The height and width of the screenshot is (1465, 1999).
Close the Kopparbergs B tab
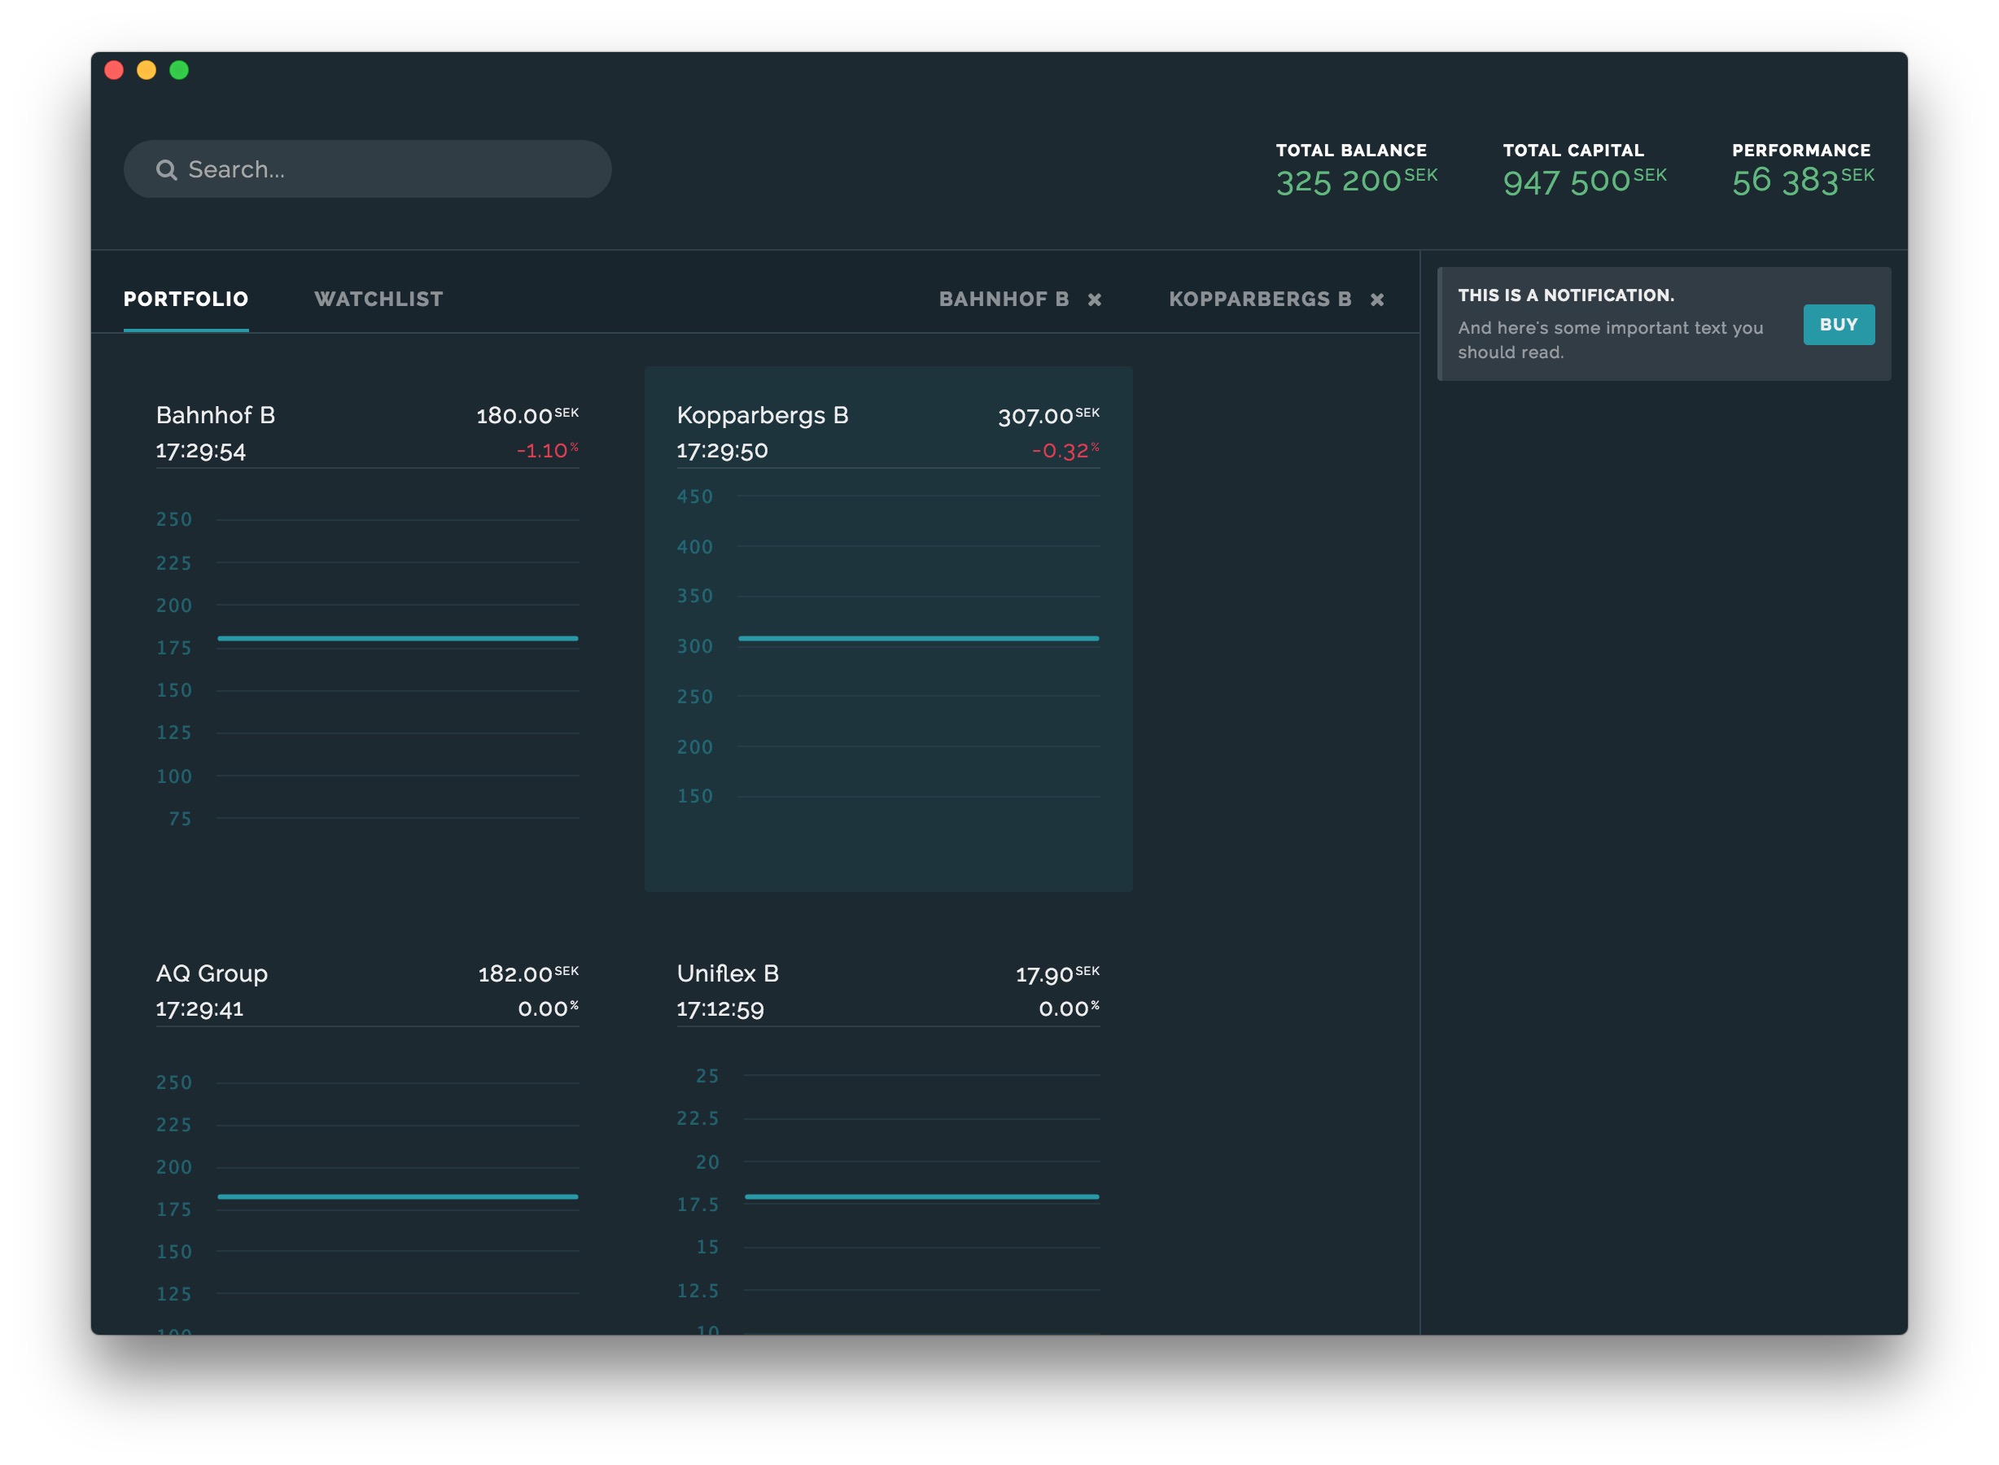click(x=1376, y=300)
